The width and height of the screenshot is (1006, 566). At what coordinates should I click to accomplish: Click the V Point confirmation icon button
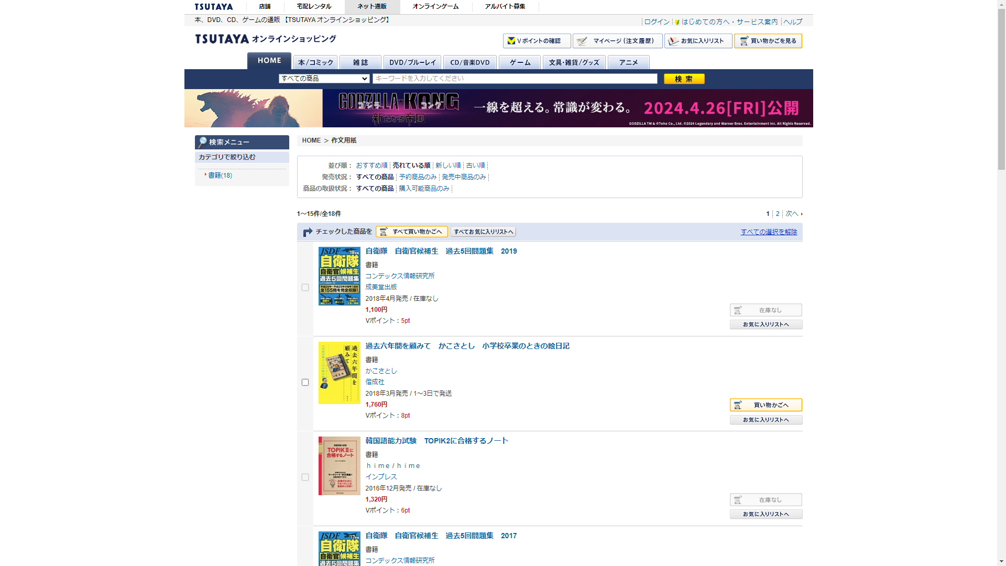point(511,41)
